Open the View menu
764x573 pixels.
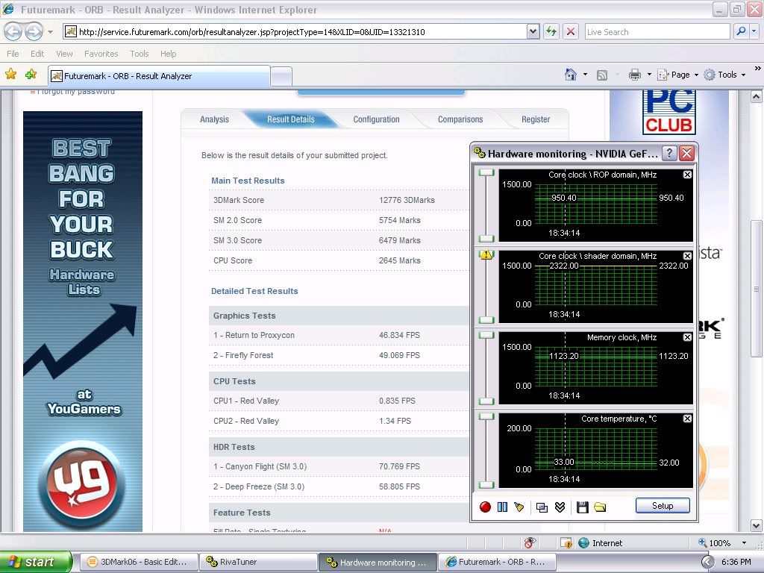[64, 54]
